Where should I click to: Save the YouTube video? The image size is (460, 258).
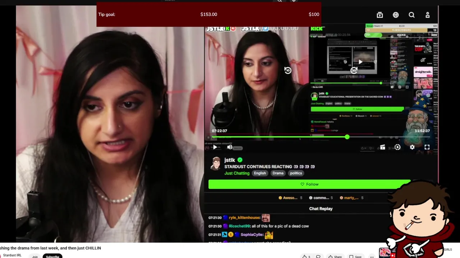pyautogui.click(x=355, y=257)
